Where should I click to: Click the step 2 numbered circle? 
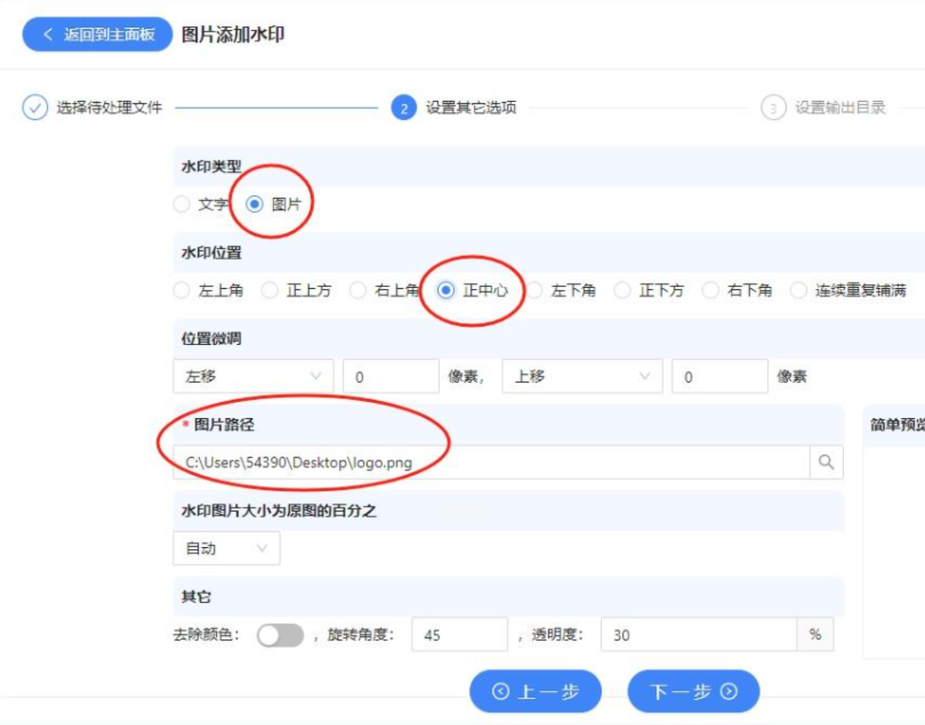pos(404,108)
